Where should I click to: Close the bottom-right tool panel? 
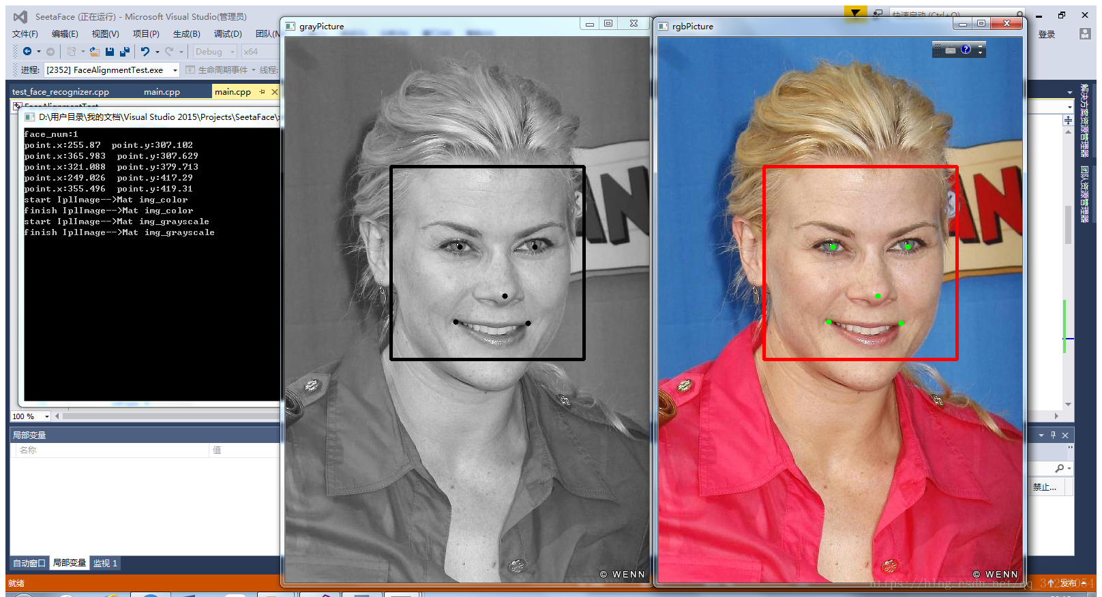coord(1065,435)
